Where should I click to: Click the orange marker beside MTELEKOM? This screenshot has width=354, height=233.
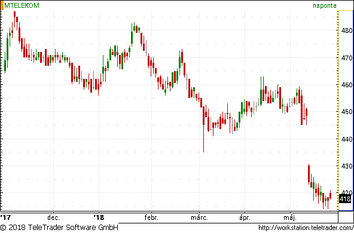coord(2,5)
